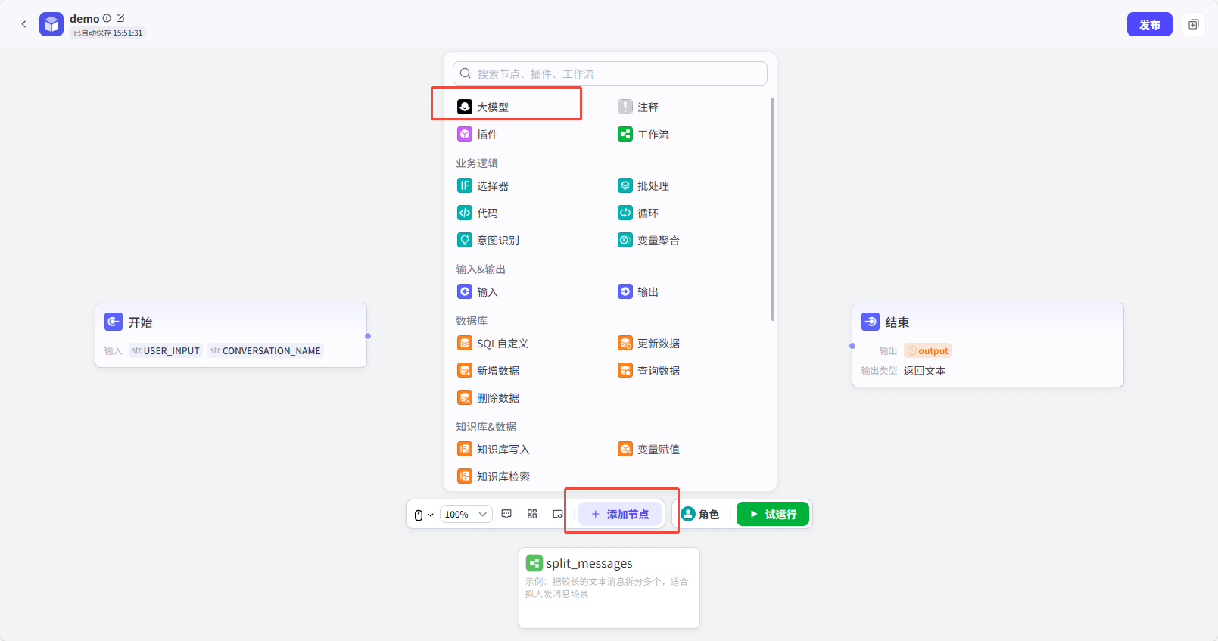Click the 发布 publish button

(x=1149, y=24)
